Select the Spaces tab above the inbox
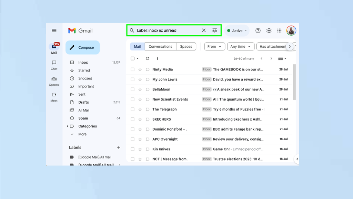 tap(186, 46)
